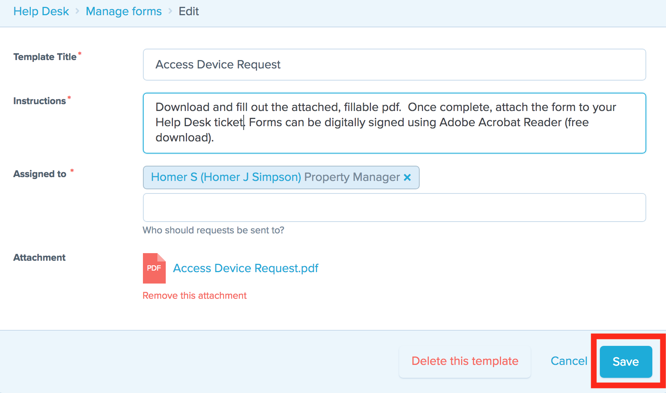
Task: Click Delete this template button
Action: [465, 361]
